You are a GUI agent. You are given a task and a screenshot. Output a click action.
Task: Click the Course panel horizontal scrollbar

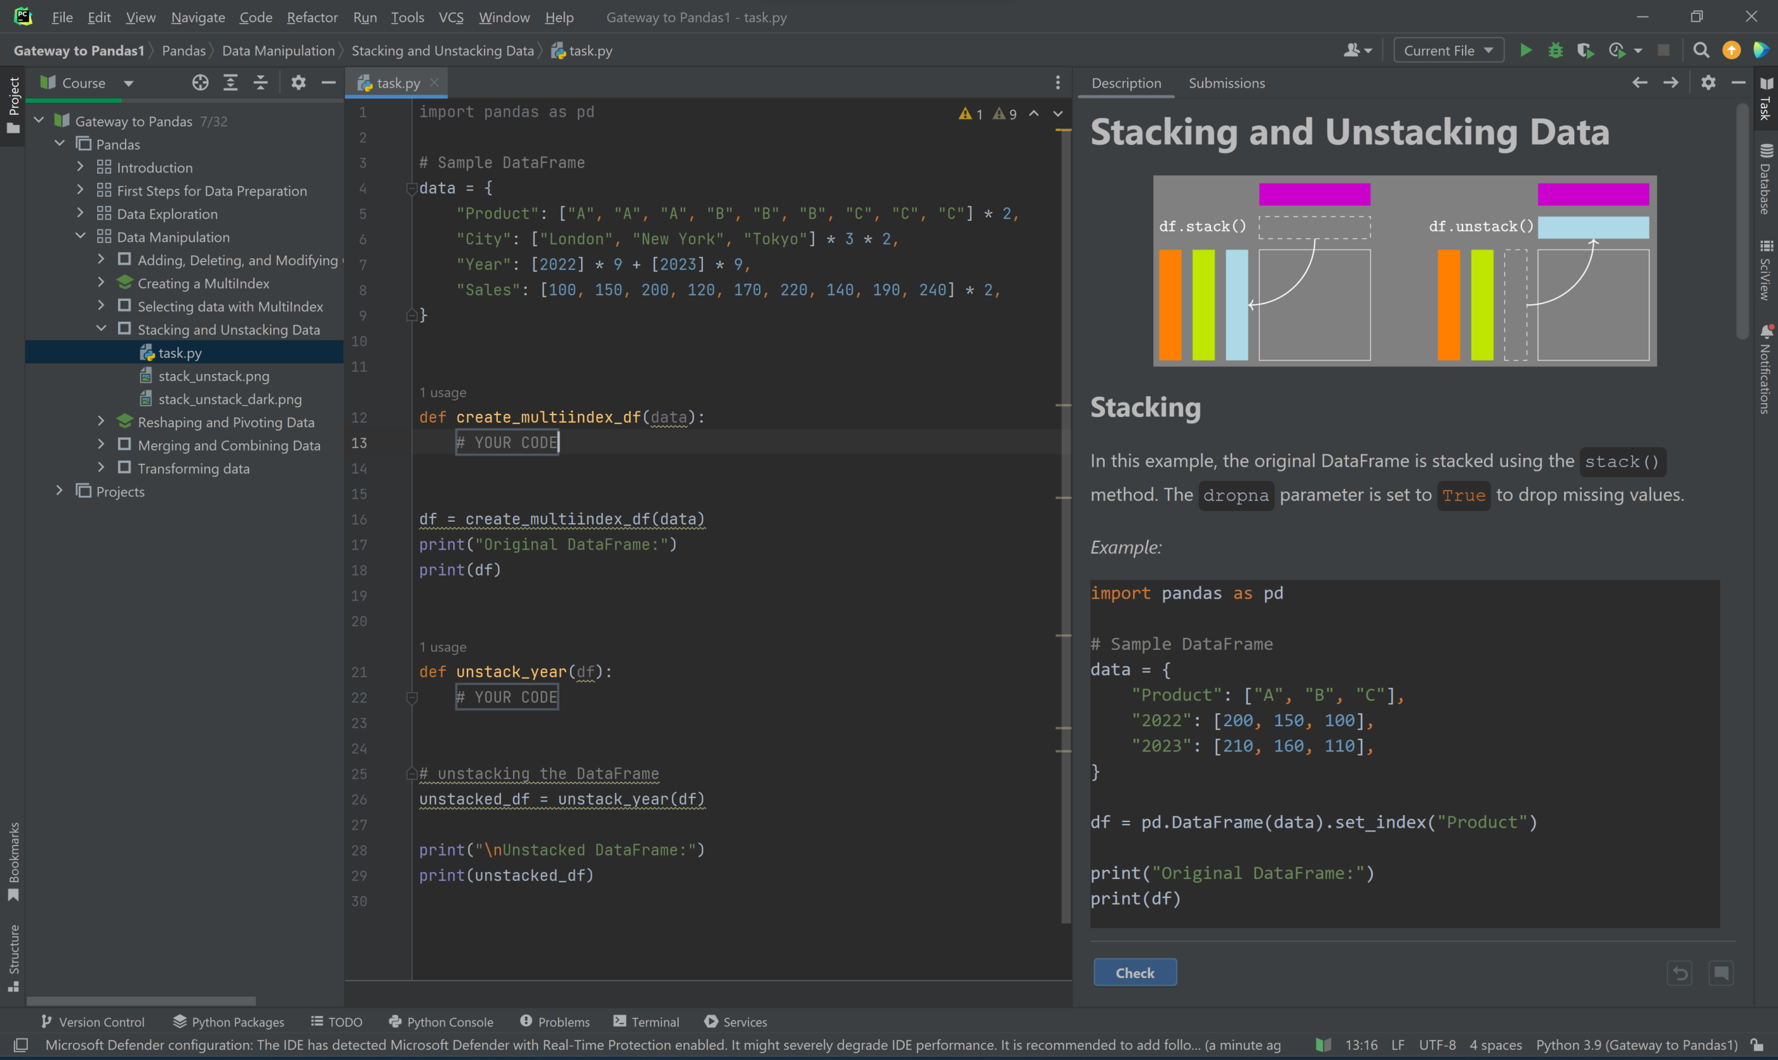141,1001
